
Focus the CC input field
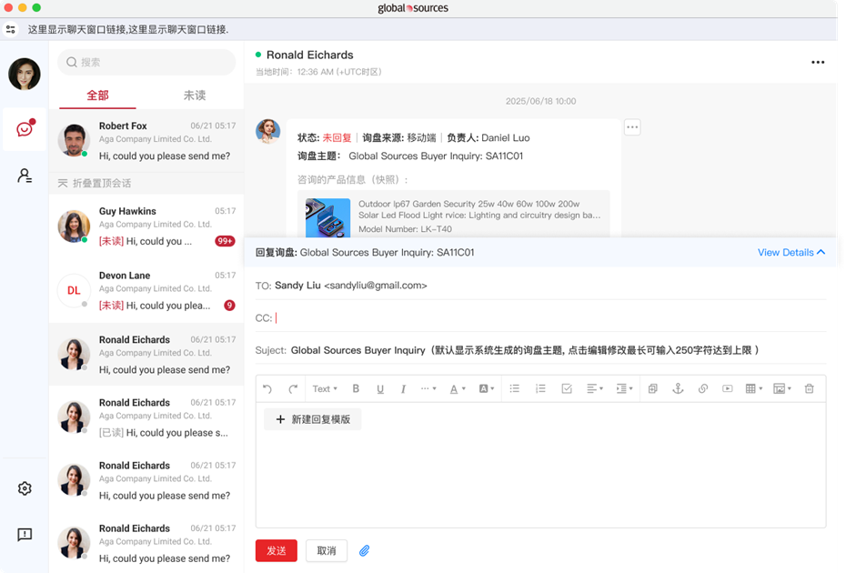coord(540,317)
